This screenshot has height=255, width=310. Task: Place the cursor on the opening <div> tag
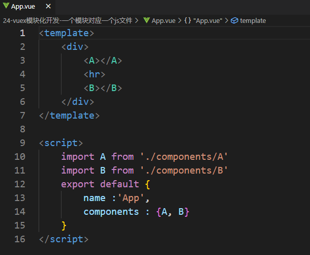75,47
